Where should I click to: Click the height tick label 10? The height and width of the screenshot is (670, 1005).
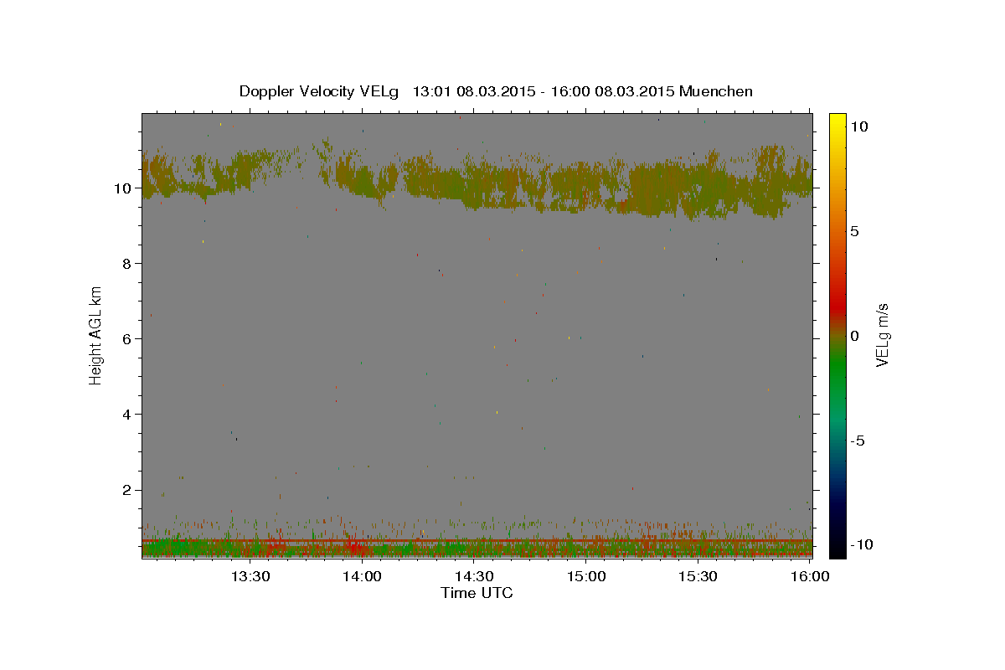[124, 188]
